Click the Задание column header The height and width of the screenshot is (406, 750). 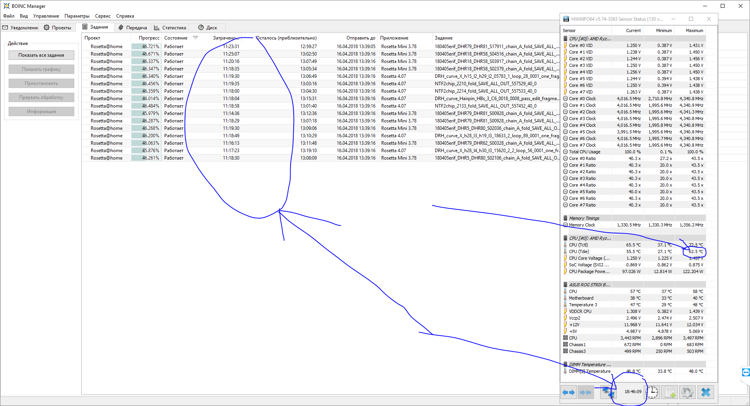496,38
